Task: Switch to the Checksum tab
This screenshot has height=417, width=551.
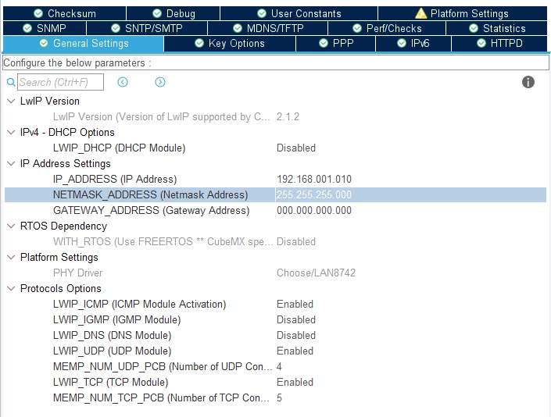Action: pyautogui.click(x=64, y=13)
